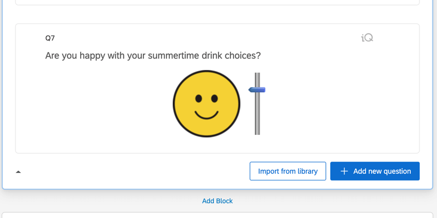
Task: Select the next block below Add Block
Action: [217, 215]
